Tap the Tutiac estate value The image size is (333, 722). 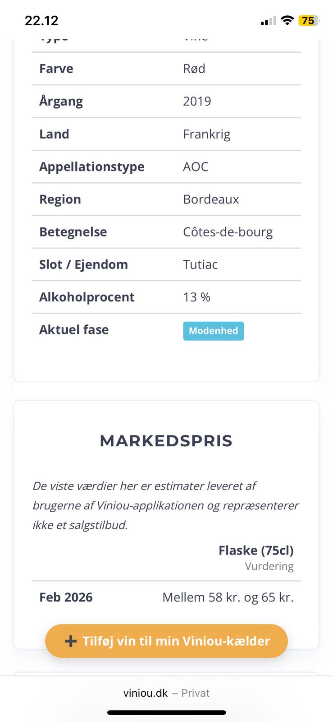click(x=200, y=264)
